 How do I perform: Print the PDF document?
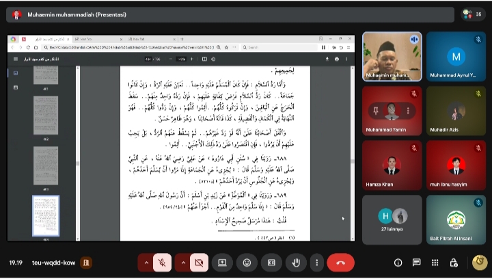coord(337,59)
